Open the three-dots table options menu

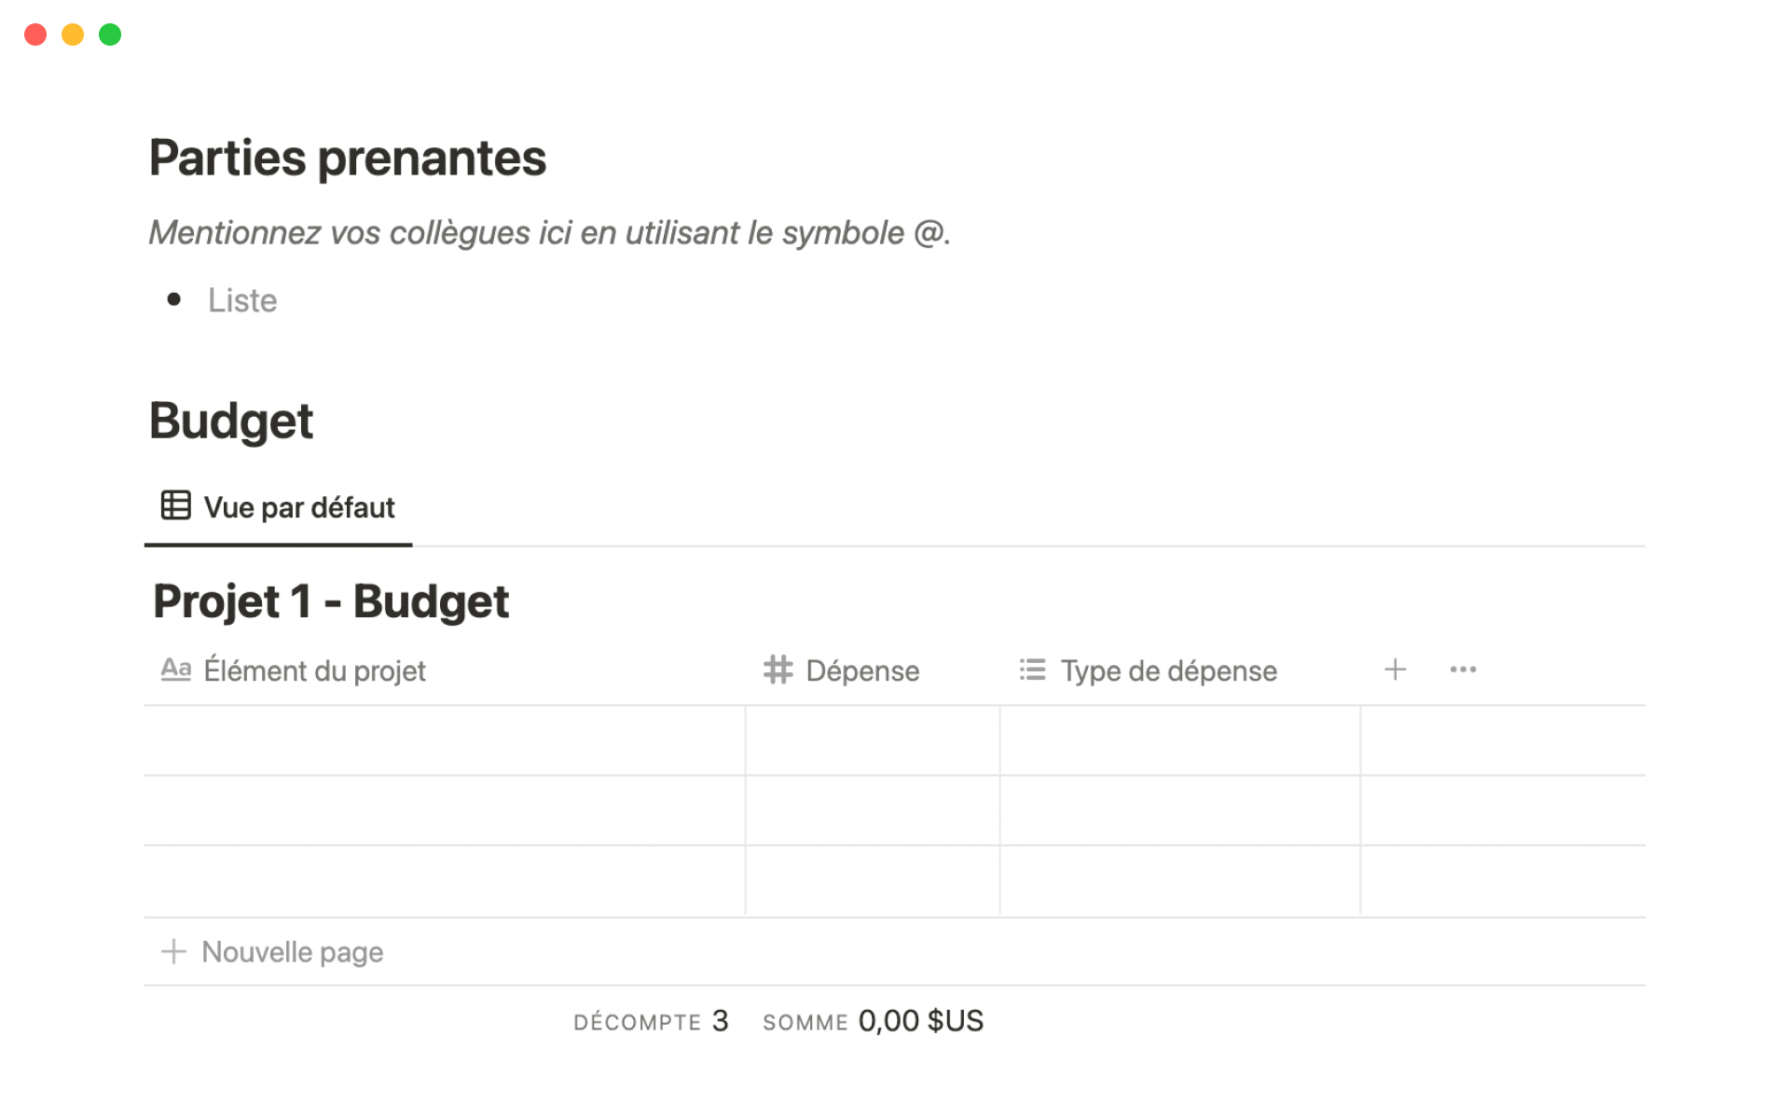point(1463,670)
